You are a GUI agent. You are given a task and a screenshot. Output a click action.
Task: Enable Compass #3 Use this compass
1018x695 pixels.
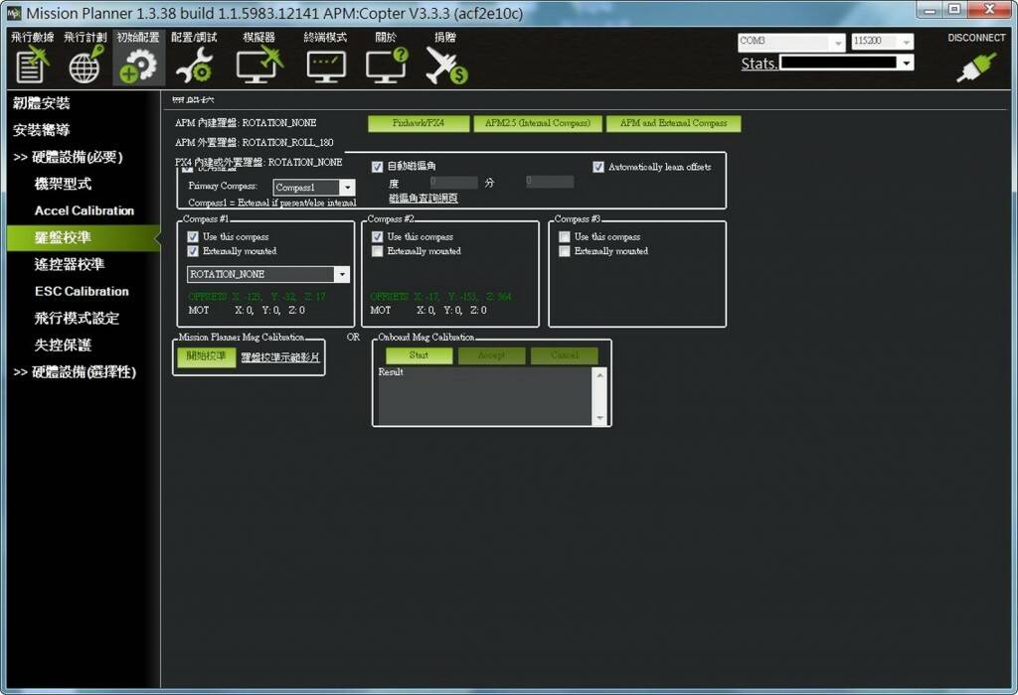(x=565, y=236)
